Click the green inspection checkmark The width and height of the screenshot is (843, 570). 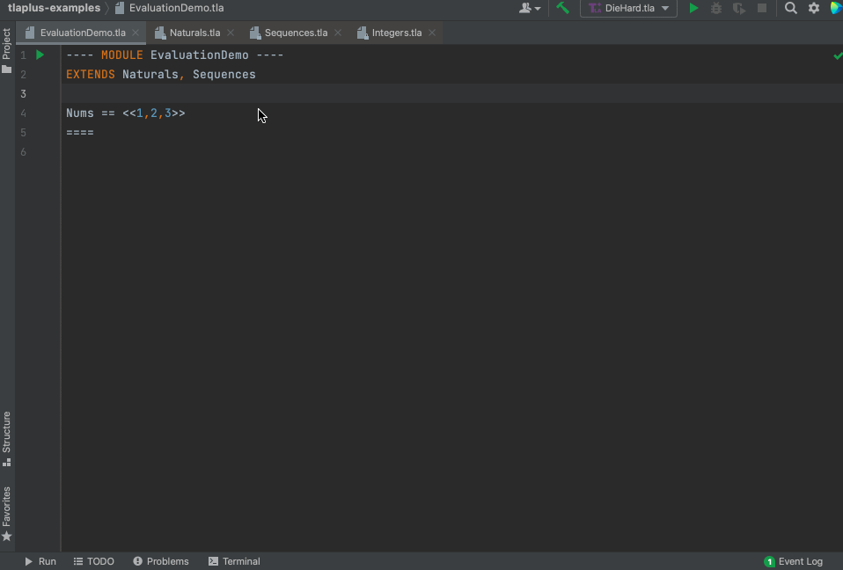coord(838,55)
